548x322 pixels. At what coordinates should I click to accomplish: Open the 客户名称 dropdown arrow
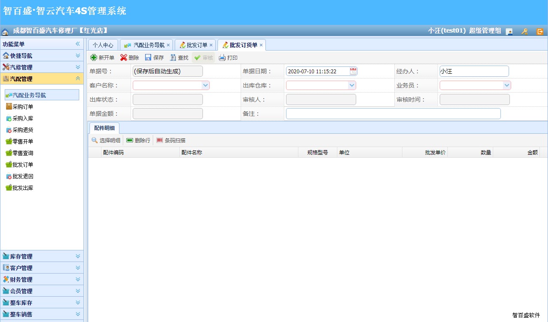point(205,85)
